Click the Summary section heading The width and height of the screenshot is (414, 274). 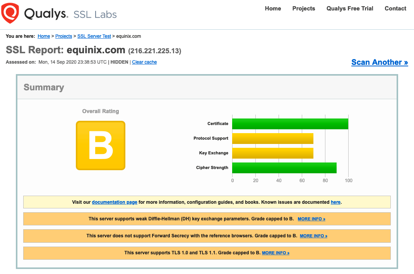coord(44,87)
